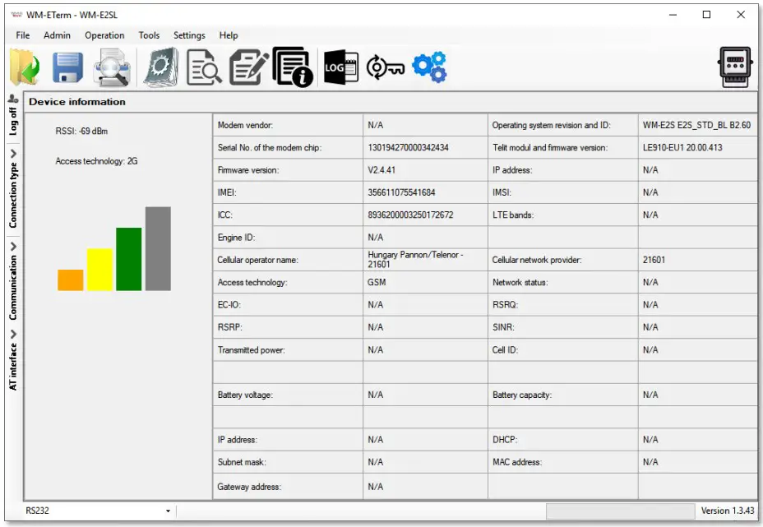Image resolution: width=763 pixels, height=527 pixels.
Task: Select WM-E2S E2S_STD_BL B2.60 value
Action: [696, 125]
